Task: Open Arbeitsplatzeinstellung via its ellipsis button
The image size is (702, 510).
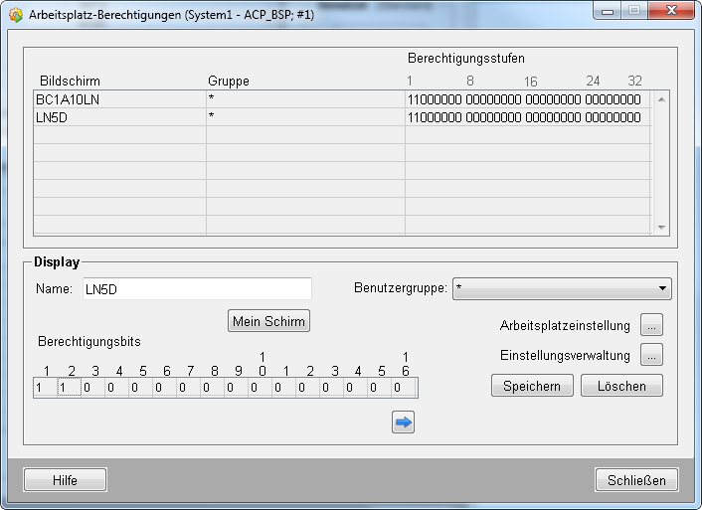Action: click(x=651, y=325)
